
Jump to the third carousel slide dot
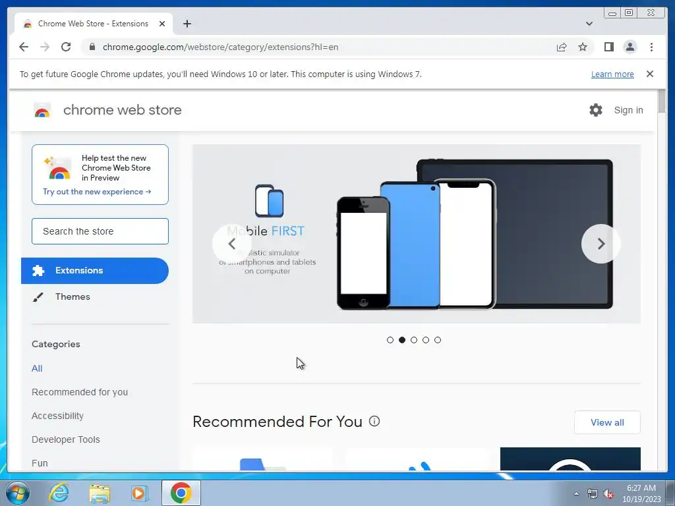[414, 340]
